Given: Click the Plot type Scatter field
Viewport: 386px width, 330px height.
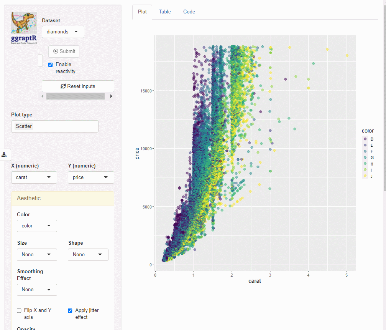Looking at the screenshot, I should point(55,126).
